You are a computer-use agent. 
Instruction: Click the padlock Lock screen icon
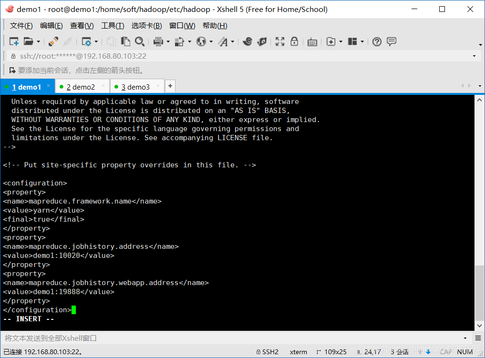[x=294, y=41]
